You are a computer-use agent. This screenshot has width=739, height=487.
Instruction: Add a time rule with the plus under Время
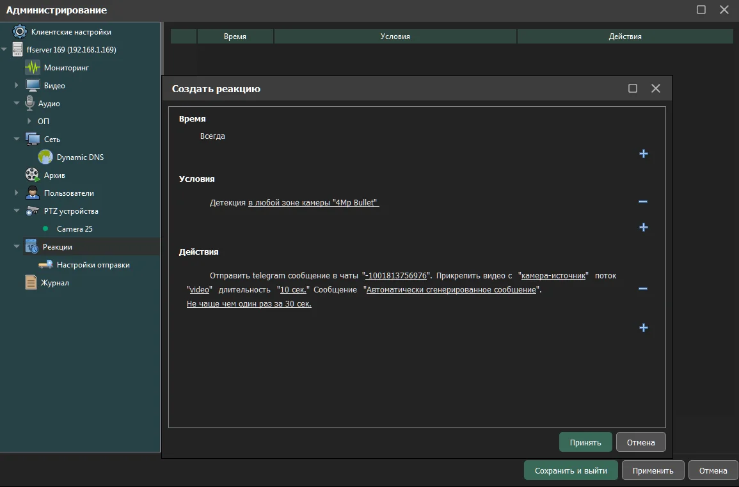click(x=643, y=154)
